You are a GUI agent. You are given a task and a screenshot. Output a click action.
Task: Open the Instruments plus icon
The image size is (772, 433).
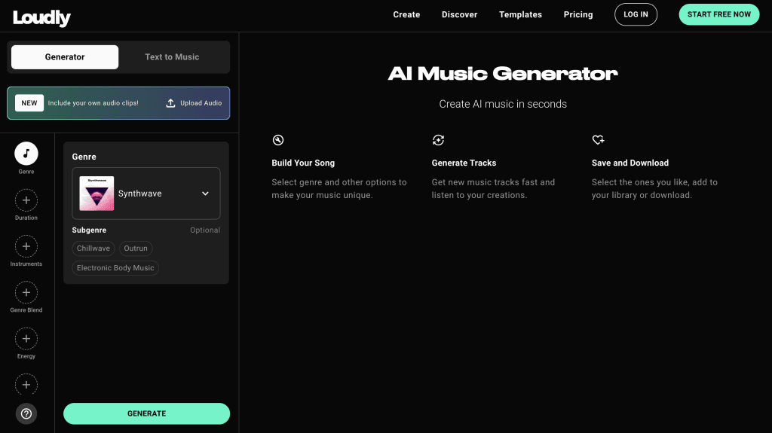[x=26, y=246]
